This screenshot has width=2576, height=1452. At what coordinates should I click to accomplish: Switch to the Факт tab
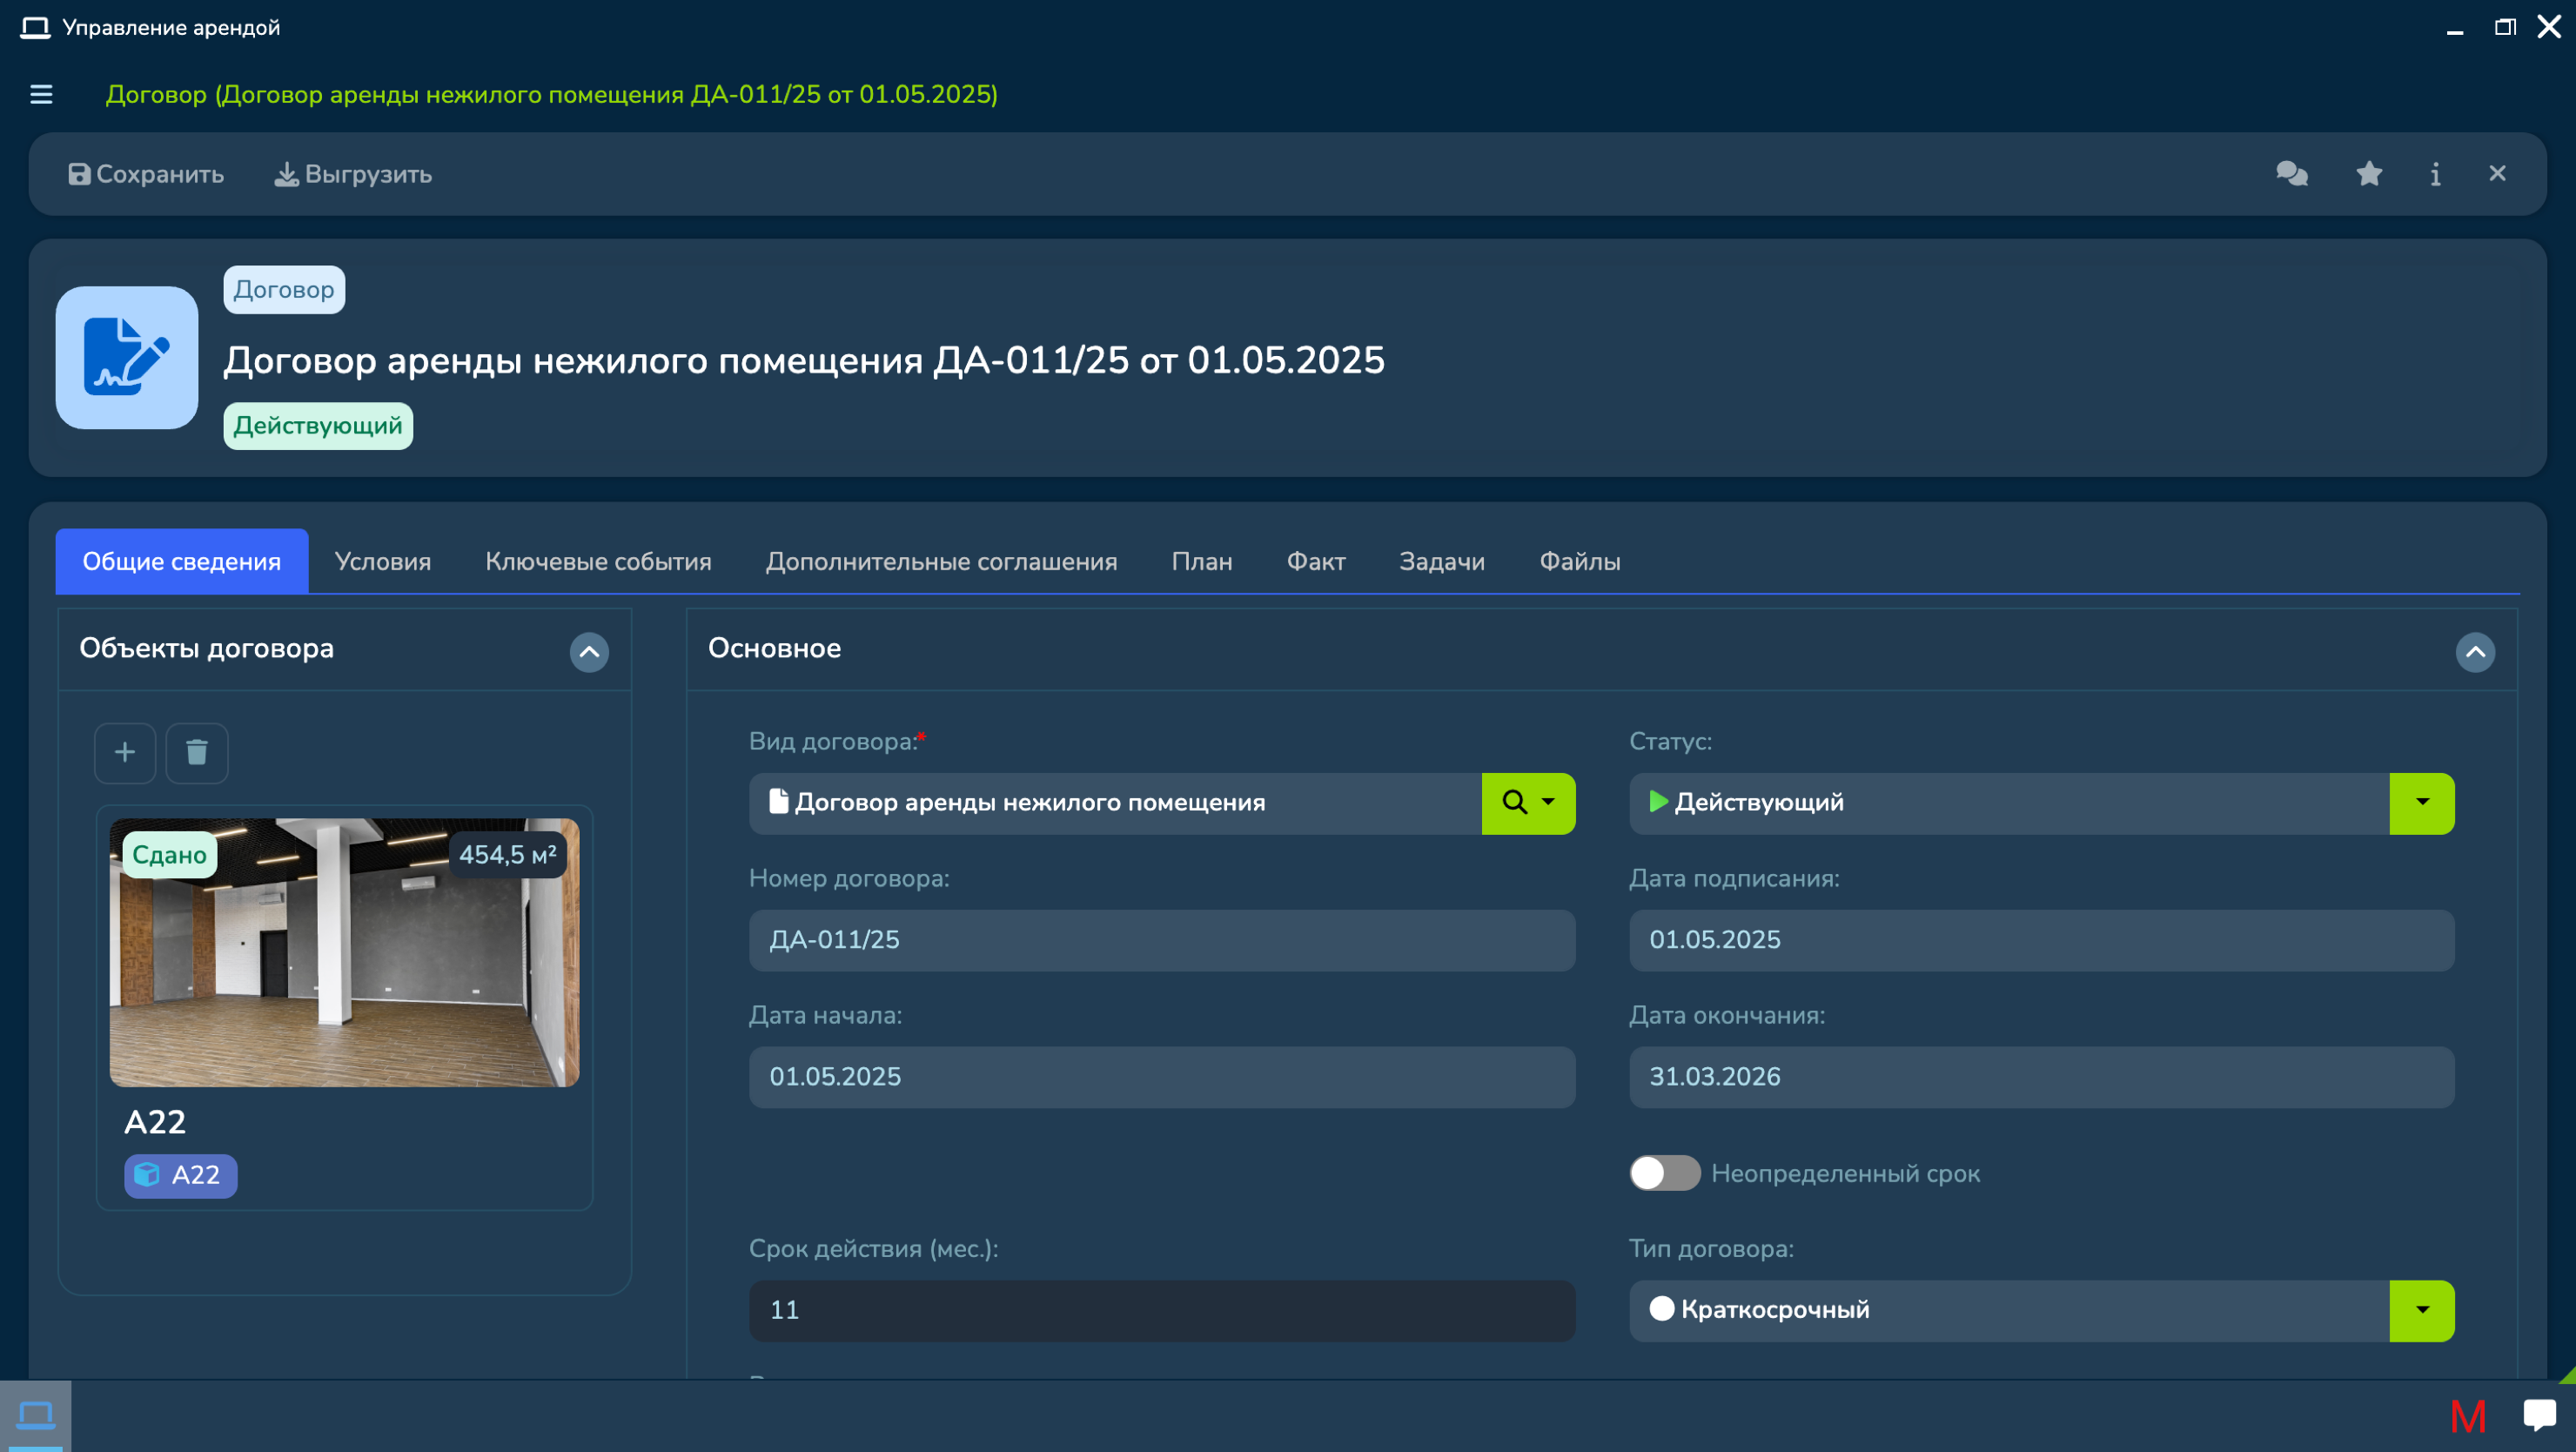tap(1315, 561)
